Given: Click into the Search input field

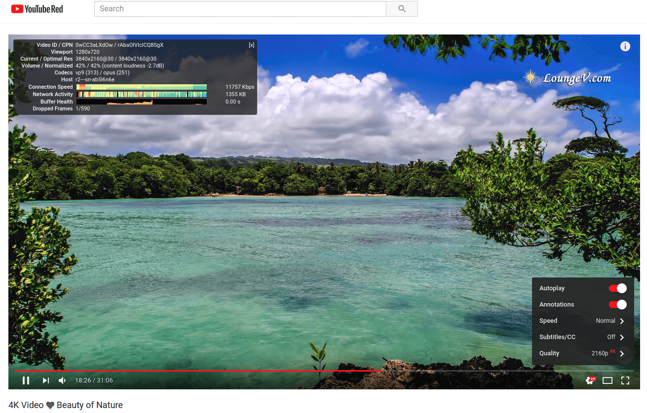Looking at the screenshot, I should [x=240, y=9].
